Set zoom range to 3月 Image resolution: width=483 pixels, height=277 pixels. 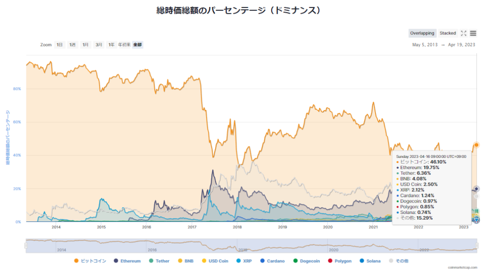(99, 45)
